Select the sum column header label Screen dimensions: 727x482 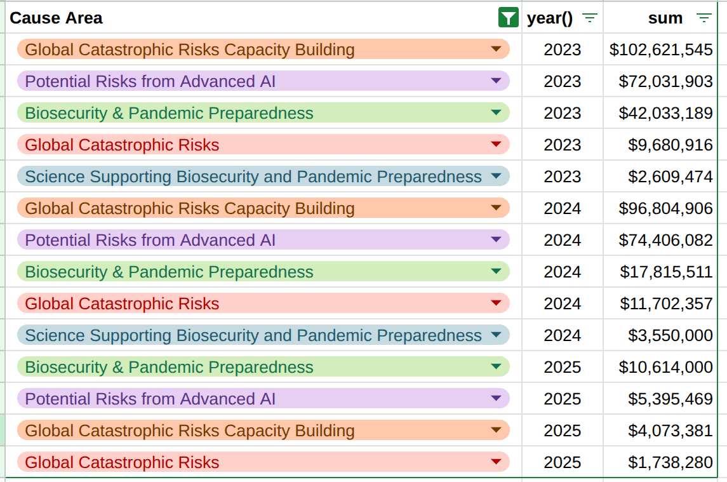(665, 18)
